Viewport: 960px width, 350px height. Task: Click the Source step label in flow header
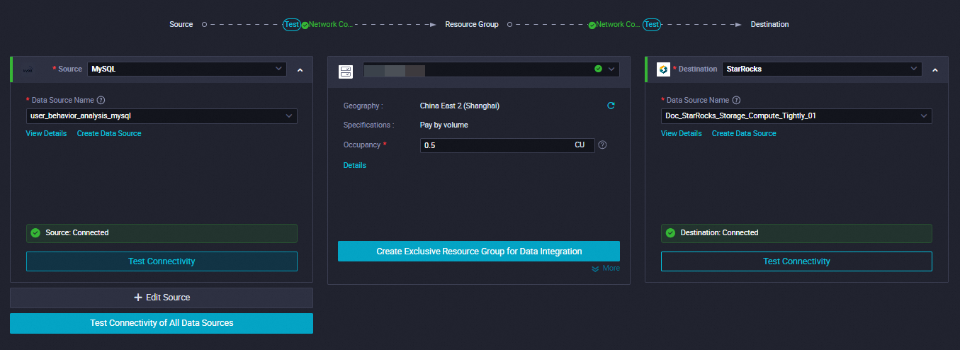tap(181, 24)
